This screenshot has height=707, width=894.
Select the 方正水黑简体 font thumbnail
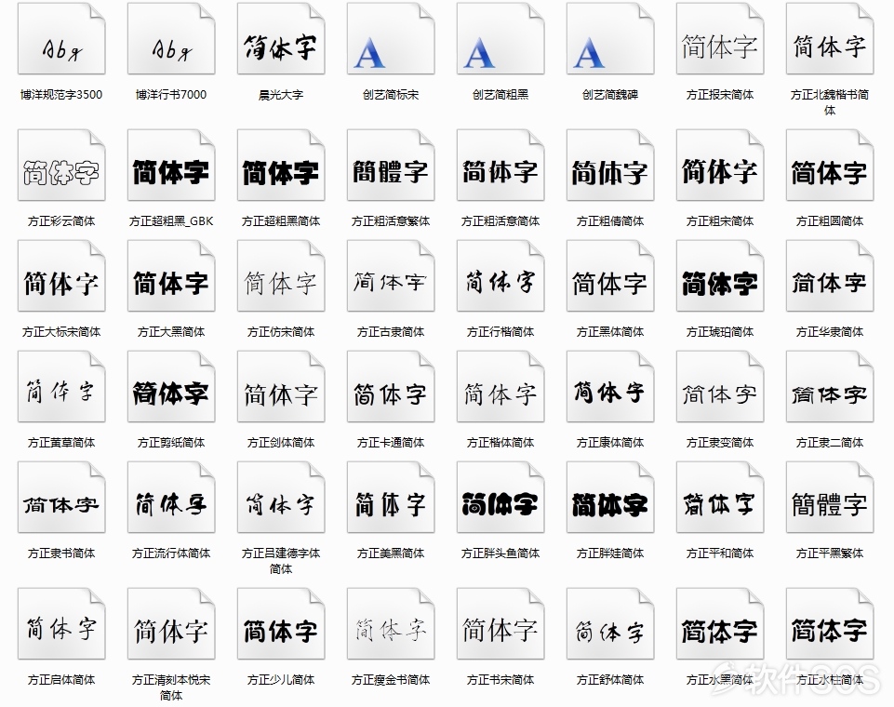pos(720,623)
